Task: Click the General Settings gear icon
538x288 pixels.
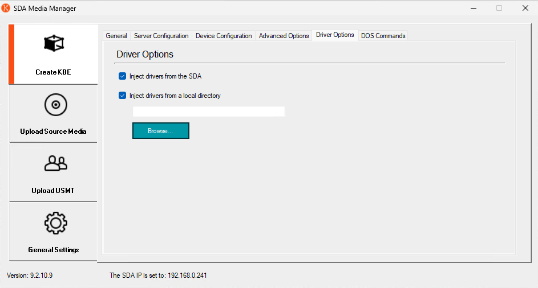Action: coord(55,223)
